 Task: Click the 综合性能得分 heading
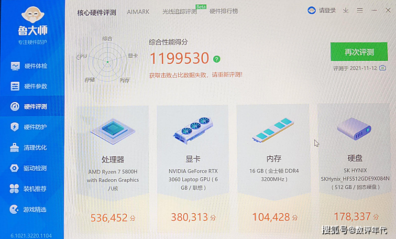(x=168, y=42)
